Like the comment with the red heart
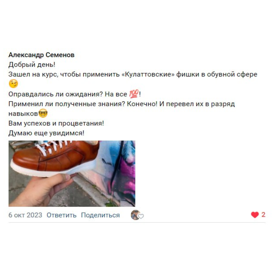This screenshot has width=273, height=273. 255,215
